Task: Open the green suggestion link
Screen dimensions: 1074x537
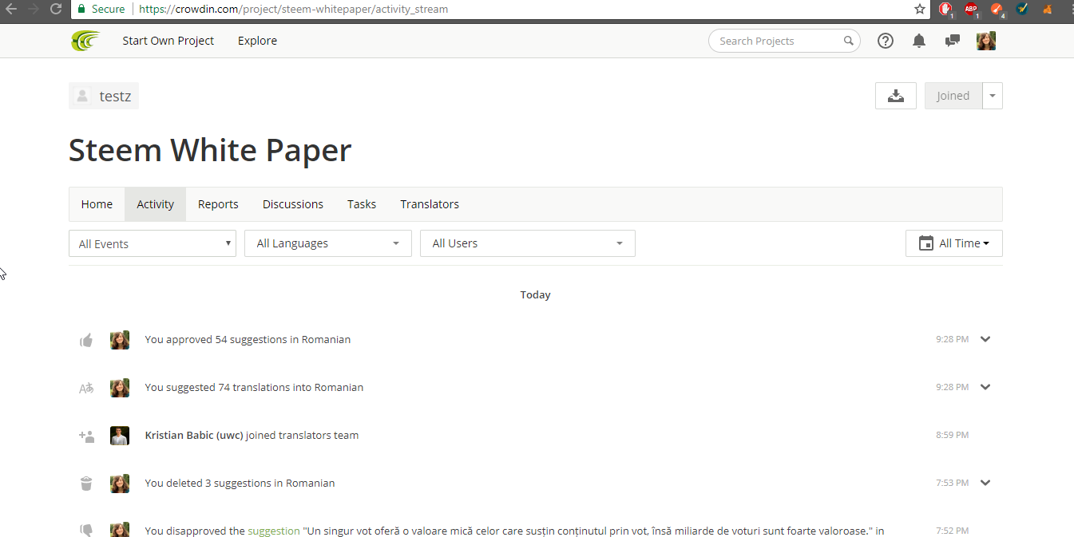Action: point(274,531)
